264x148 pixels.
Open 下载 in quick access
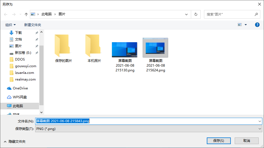[x=18, y=33]
